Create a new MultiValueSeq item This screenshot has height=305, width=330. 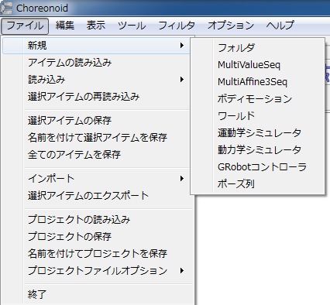click(x=257, y=65)
